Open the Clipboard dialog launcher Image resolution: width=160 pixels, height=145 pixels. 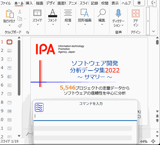pyautogui.click(x=27, y=32)
